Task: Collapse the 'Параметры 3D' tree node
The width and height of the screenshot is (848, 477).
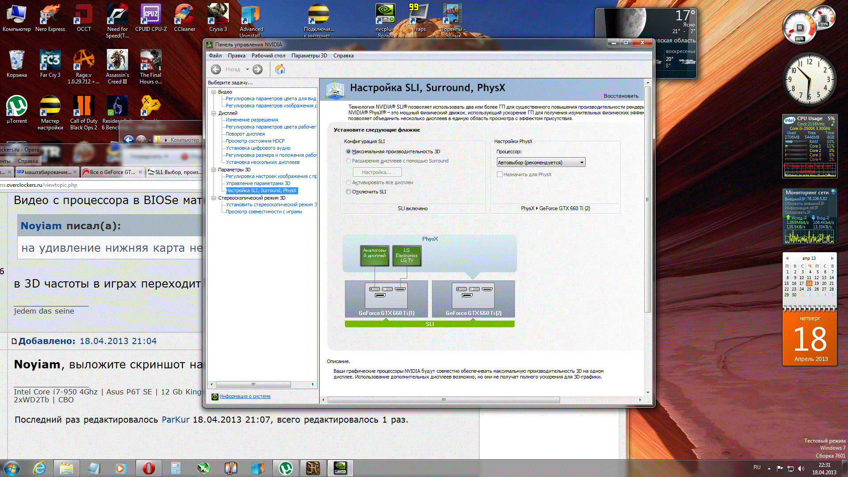Action: [214, 170]
